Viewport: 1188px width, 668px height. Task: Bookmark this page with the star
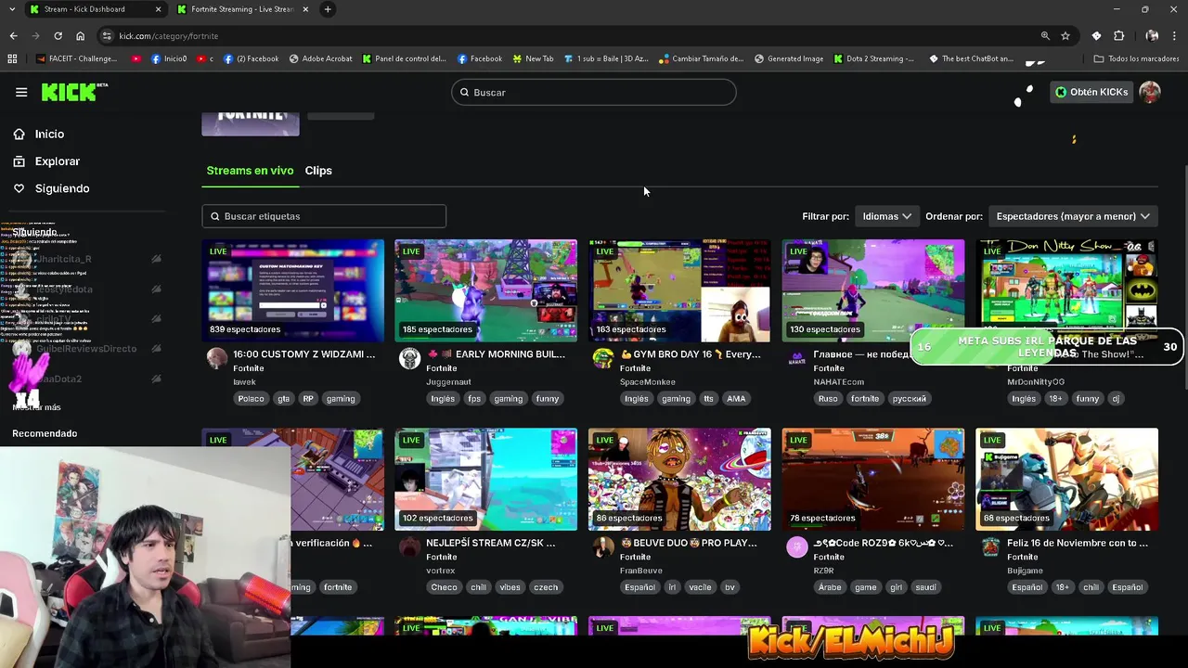click(x=1065, y=35)
